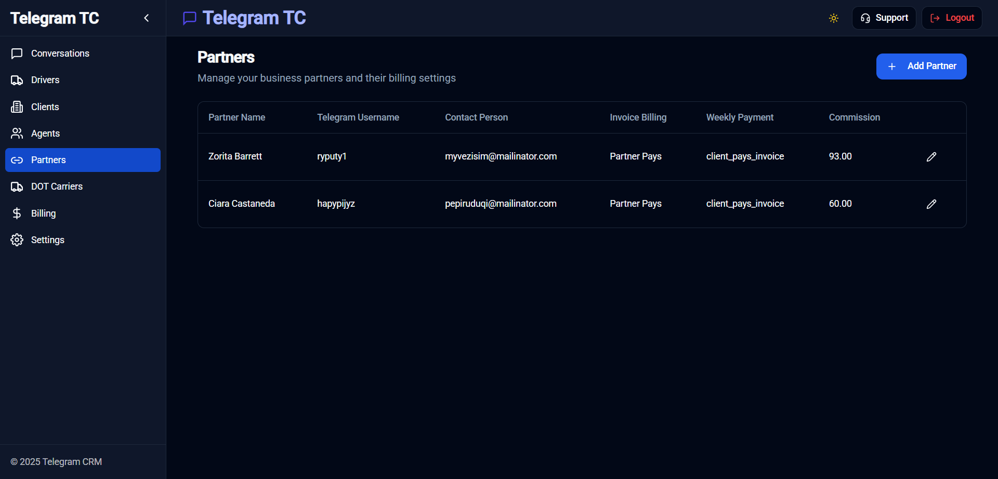Screen dimensions: 998x479
Task: Click the Agents people icon in sidebar
Action: pos(17,134)
